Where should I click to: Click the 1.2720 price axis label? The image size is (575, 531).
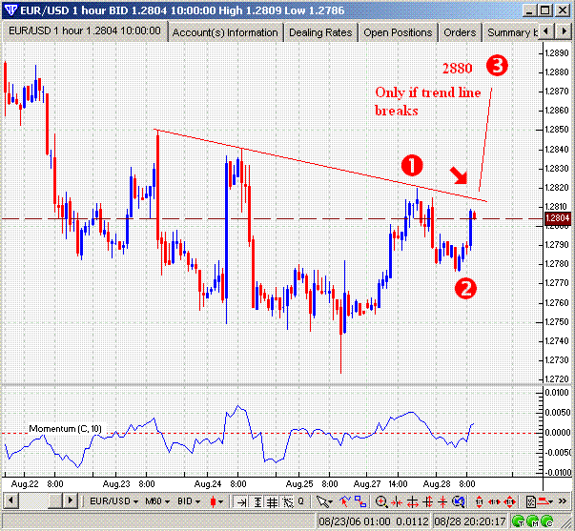[x=557, y=378]
